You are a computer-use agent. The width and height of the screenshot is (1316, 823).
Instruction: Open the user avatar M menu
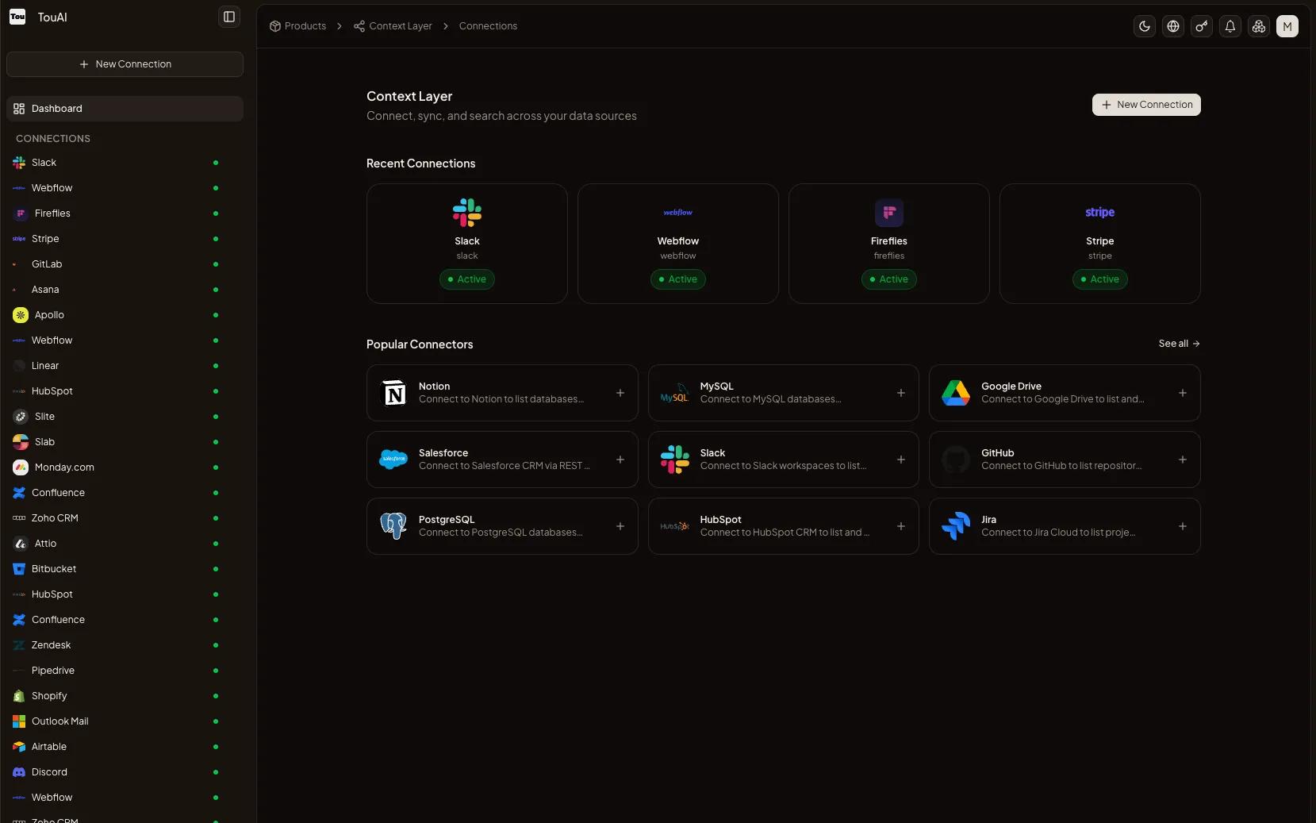point(1287,26)
